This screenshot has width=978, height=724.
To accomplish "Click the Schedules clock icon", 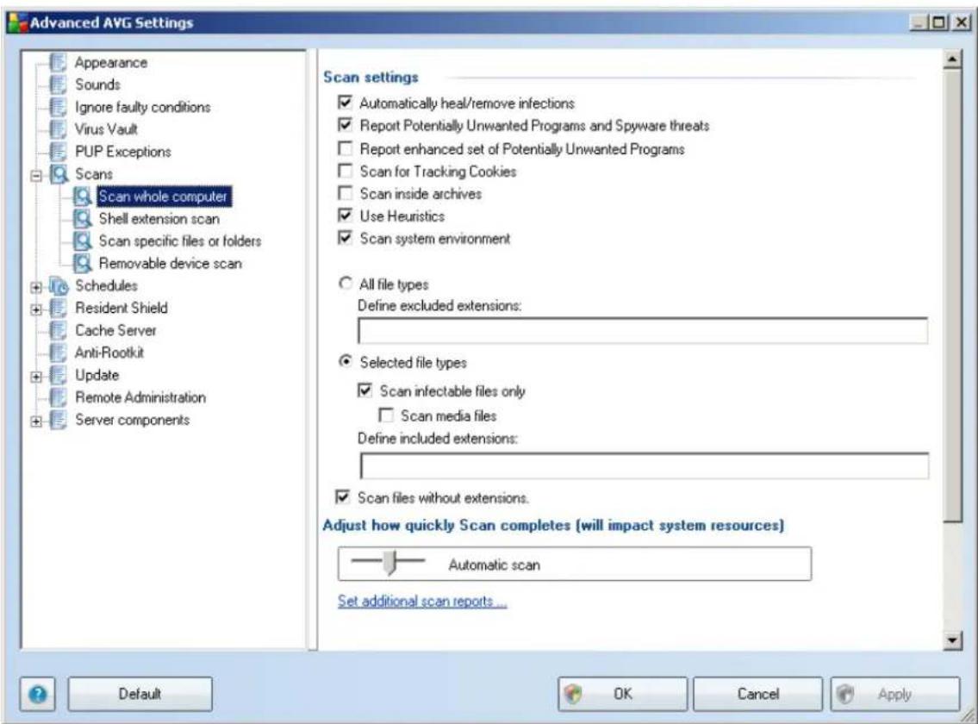I will (x=59, y=286).
